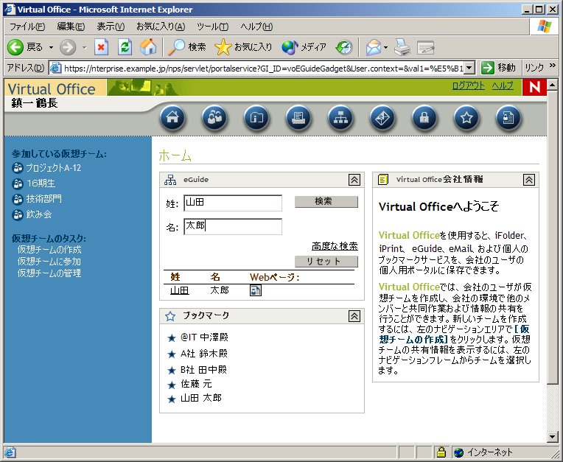563x462 pixels.
Task: Click the IE Mail toolbar icon
Action: [374, 47]
